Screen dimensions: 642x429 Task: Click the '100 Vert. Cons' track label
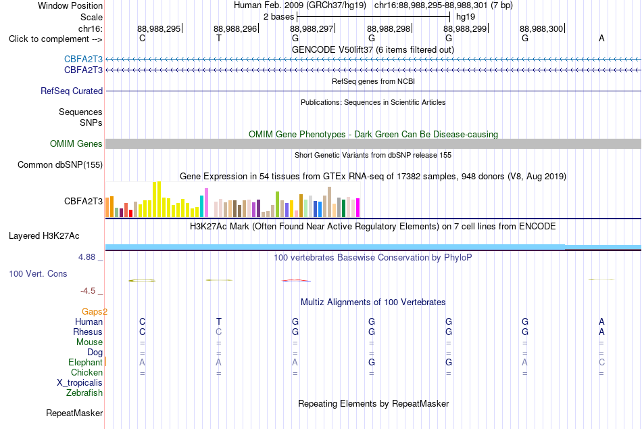[38, 273]
